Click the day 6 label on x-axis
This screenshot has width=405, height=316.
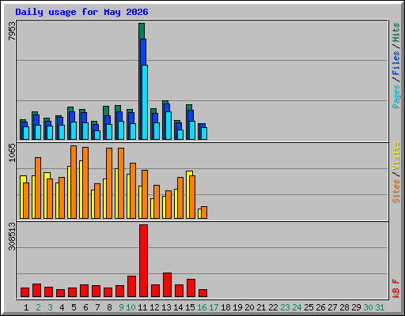click(85, 307)
